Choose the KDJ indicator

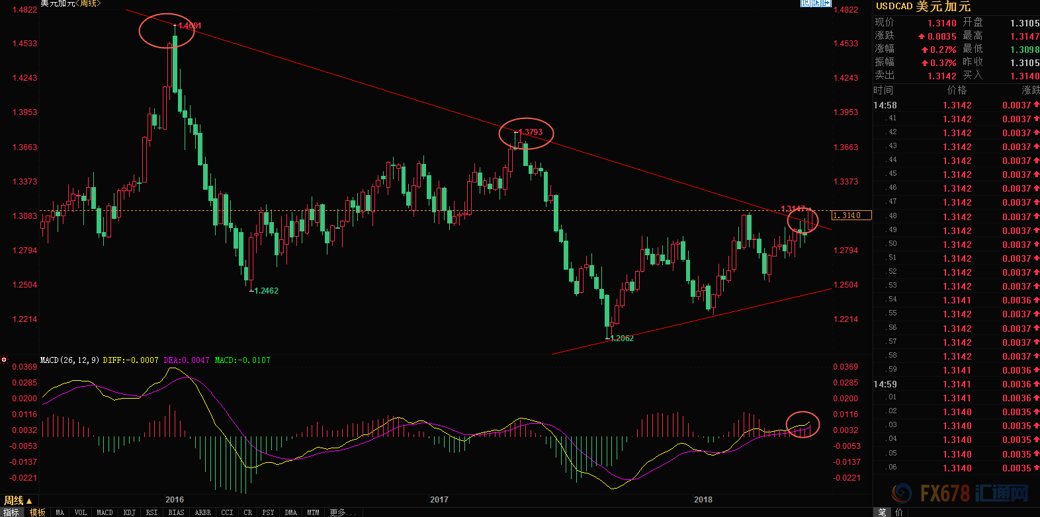[129, 512]
